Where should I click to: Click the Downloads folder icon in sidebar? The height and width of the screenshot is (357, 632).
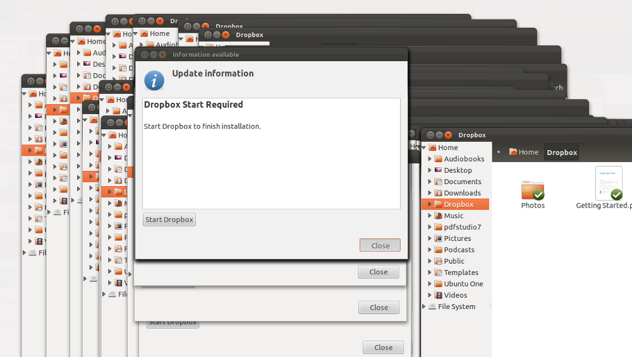point(438,193)
